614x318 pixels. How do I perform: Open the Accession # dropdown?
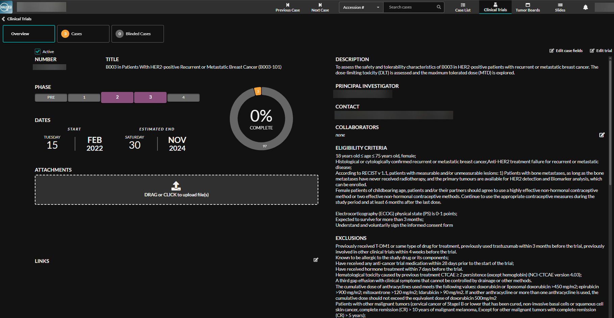click(x=361, y=7)
